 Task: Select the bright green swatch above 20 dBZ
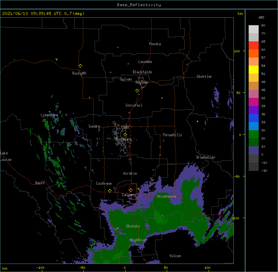pyautogui.click(x=253, y=134)
